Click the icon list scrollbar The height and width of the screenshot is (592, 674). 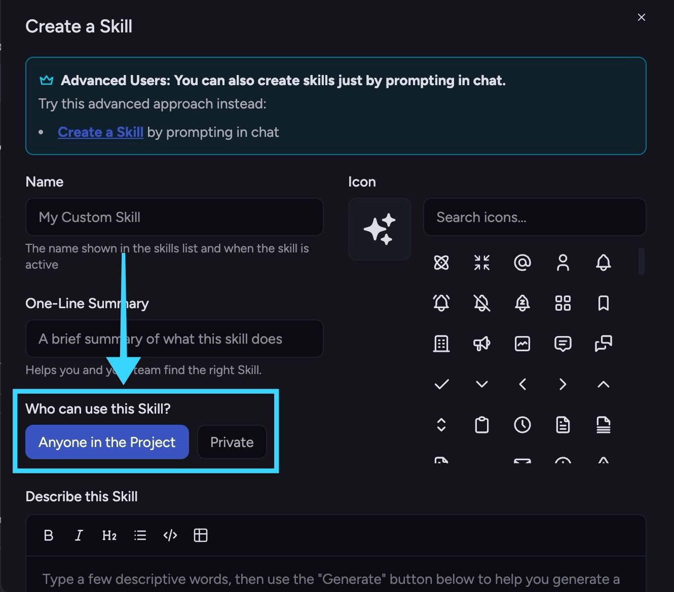(x=642, y=261)
